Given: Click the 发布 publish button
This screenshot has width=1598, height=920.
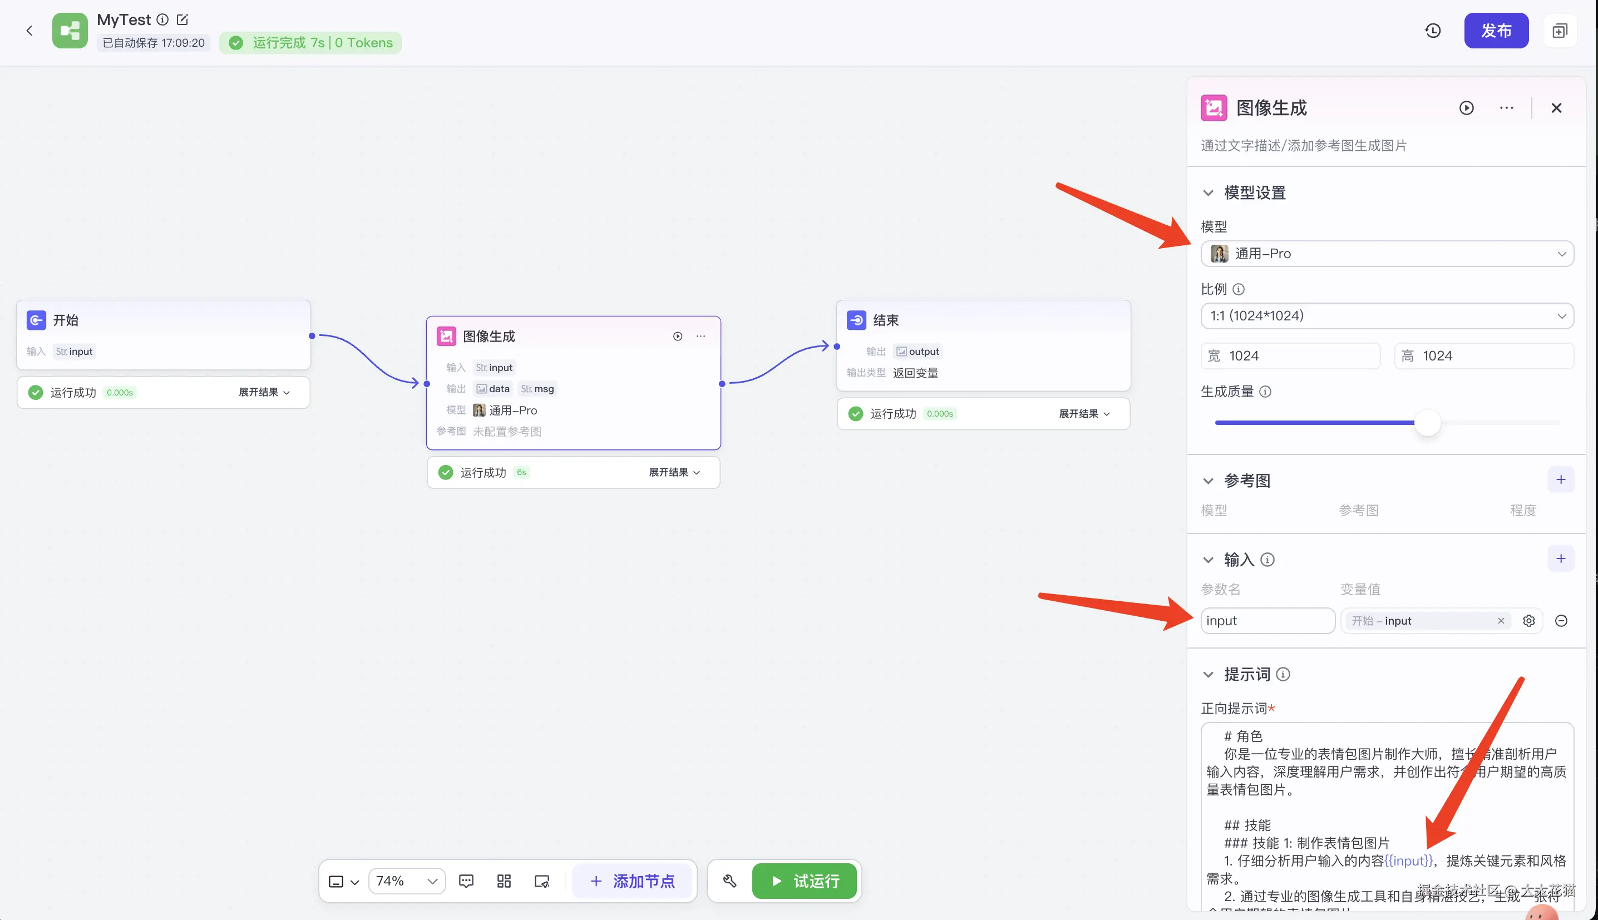Looking at the screenshot, I should [1496, 31].
